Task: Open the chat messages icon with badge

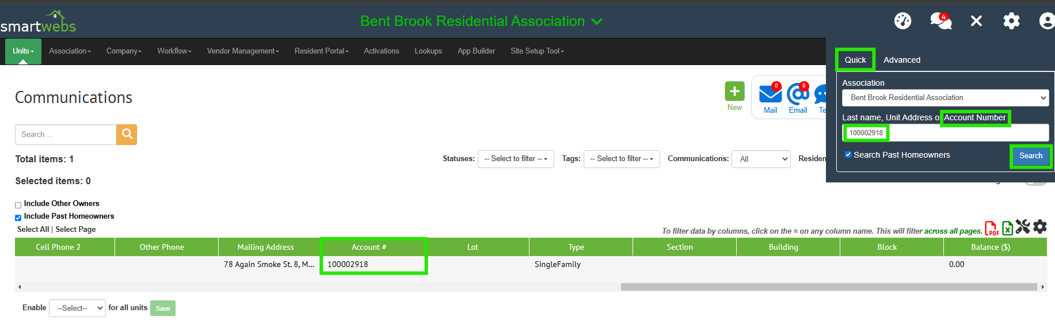Action: [x=940, y=21]
